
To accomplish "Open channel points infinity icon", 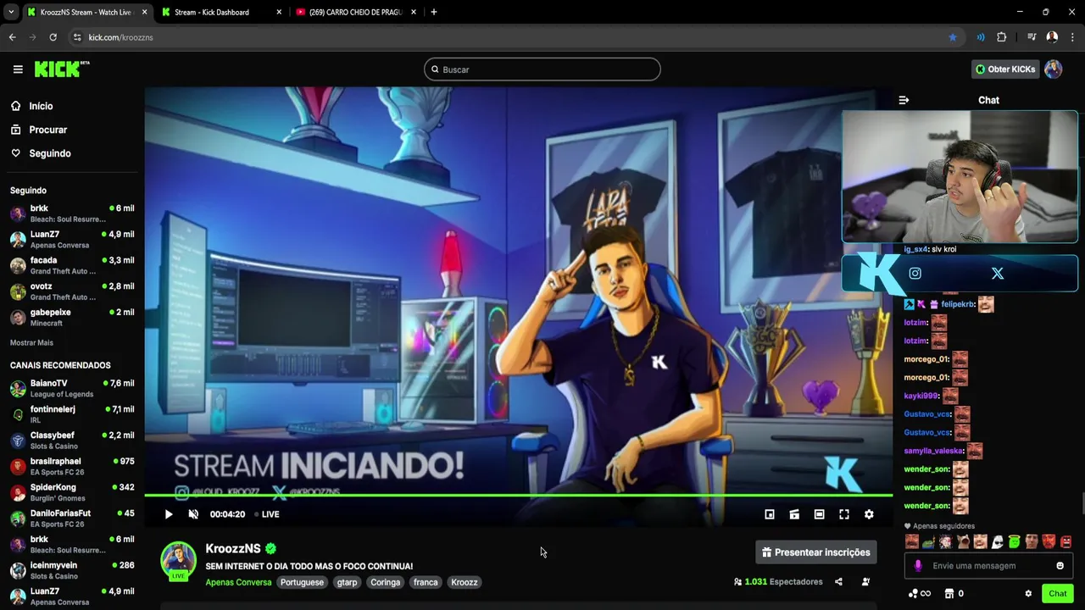I will tap(920, 594).
